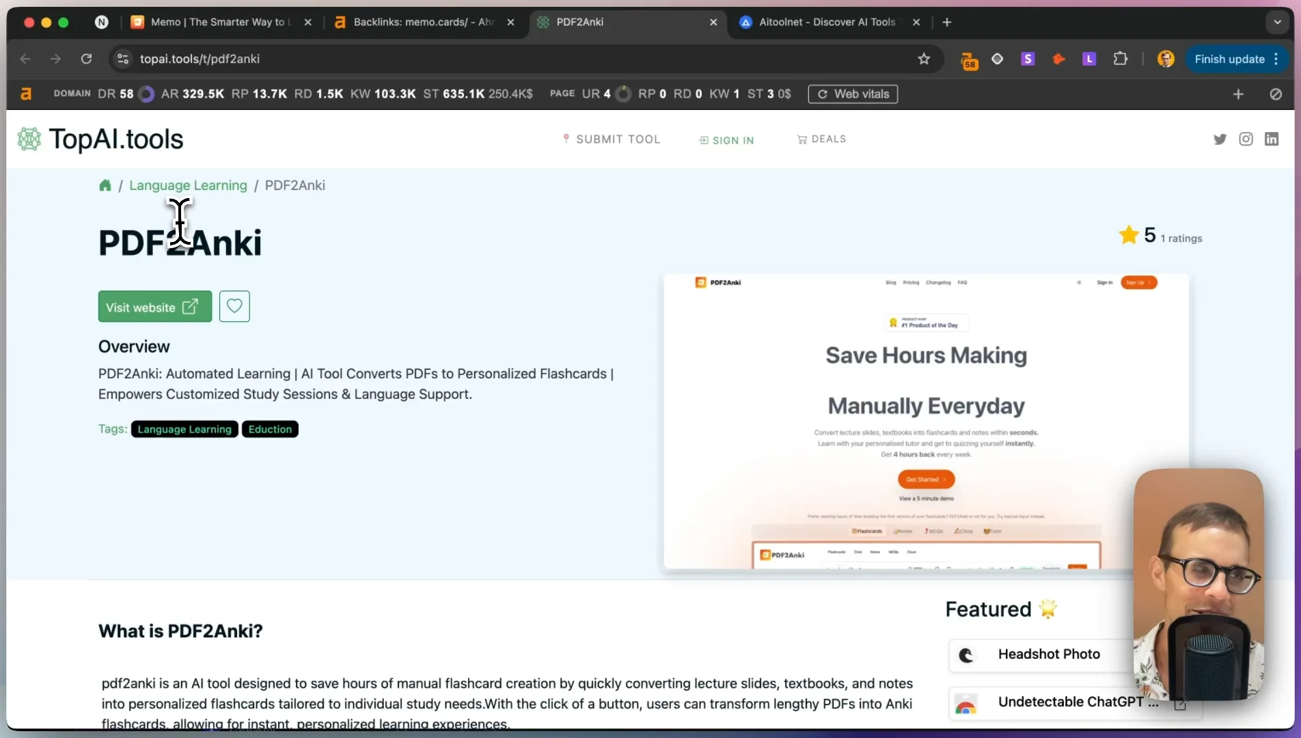The width and height of the screenshot is (1301, 738).
Task: Bookmark this page with the star icon
Action: pos(924,59)
